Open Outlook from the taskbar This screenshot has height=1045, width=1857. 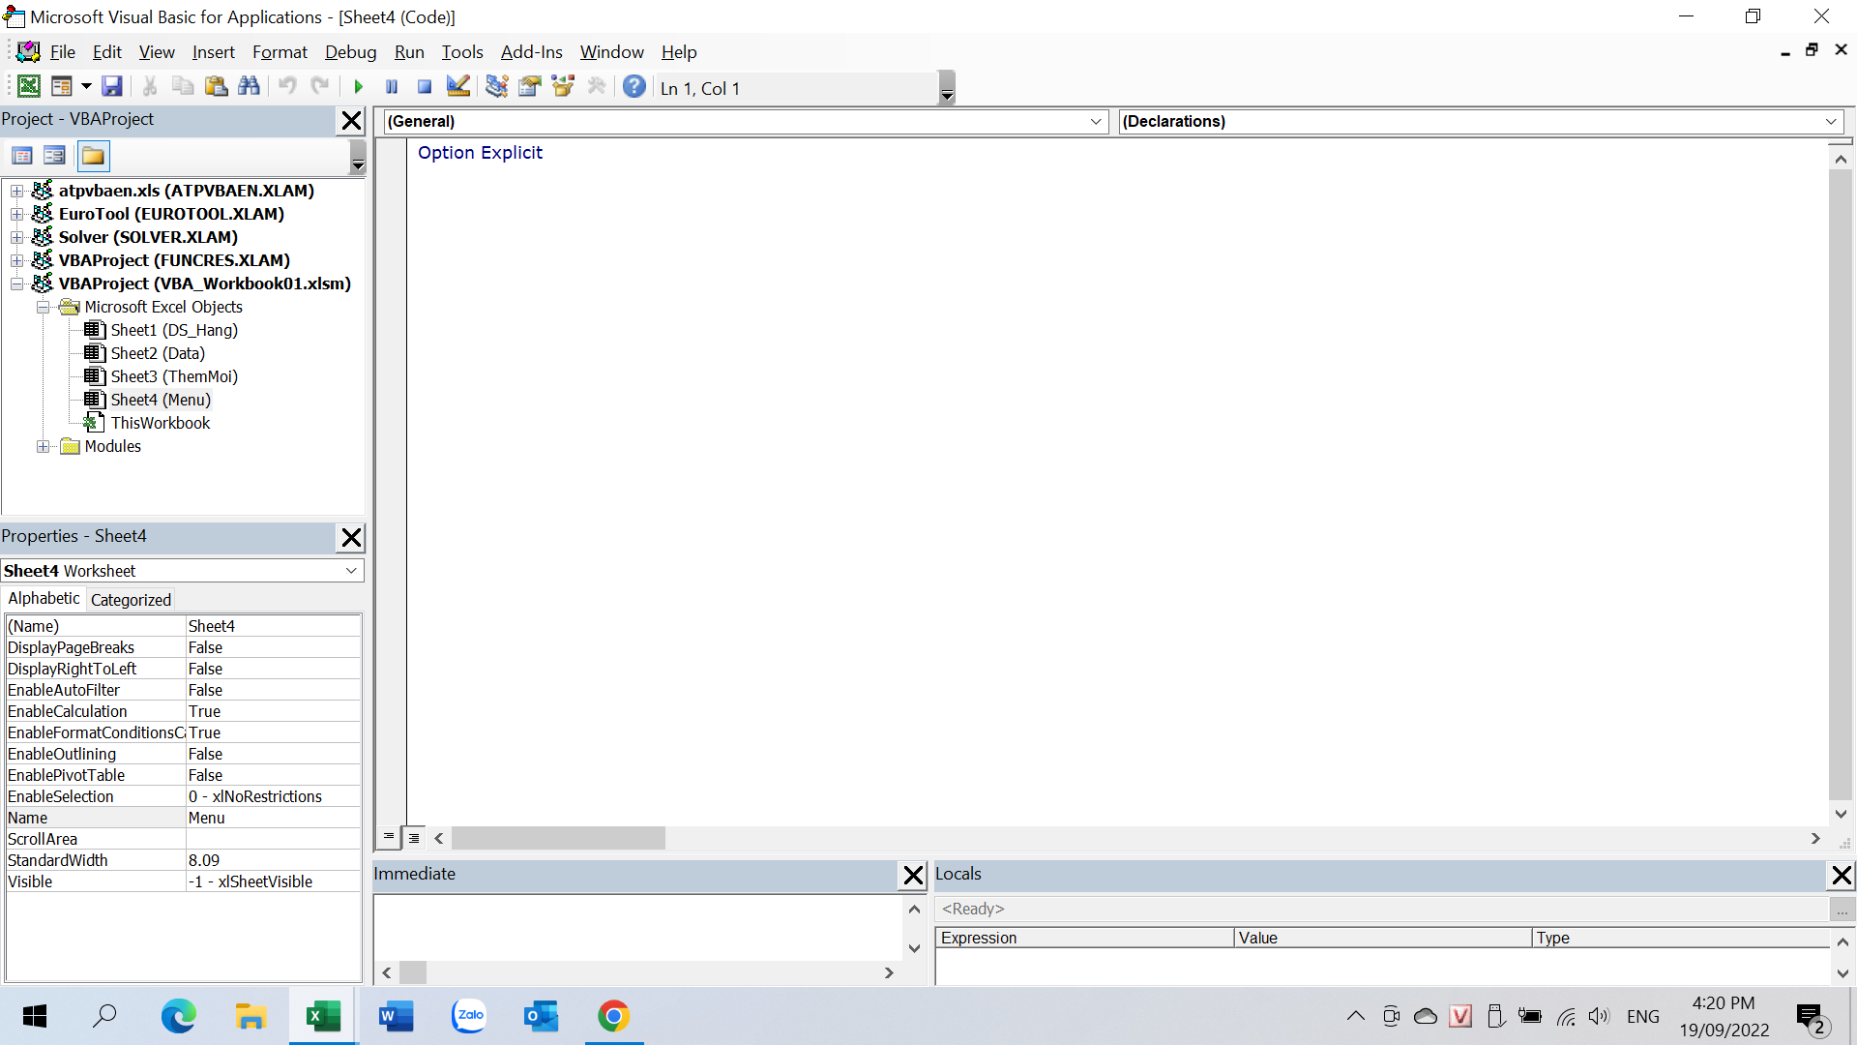click(x=541, y=1016)
